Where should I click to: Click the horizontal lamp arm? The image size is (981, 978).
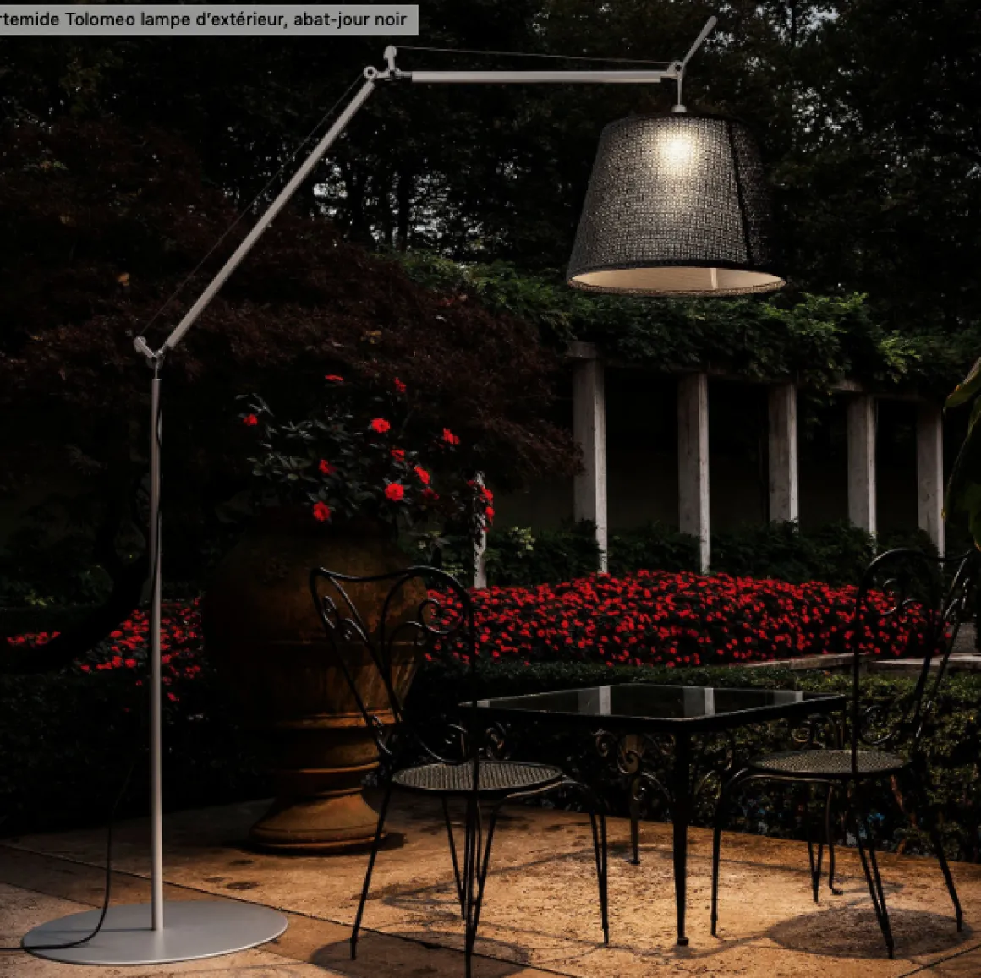pos(541,76)
